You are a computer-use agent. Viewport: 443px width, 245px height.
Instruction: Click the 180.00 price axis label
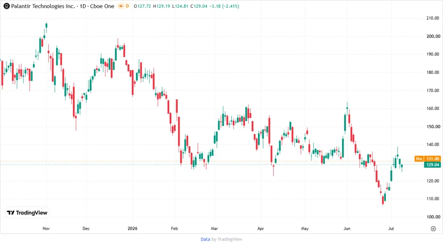coord(433,72)
